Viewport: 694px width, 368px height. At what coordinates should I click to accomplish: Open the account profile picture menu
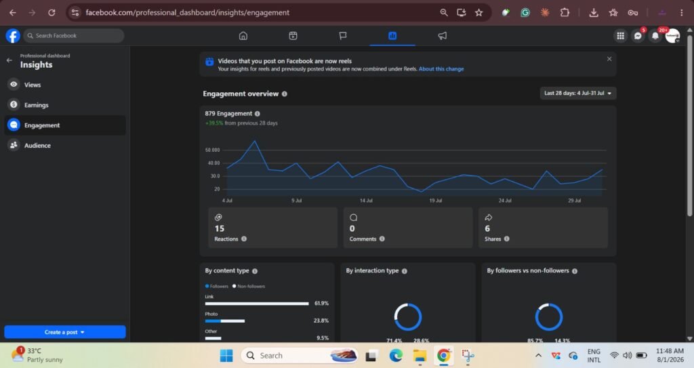672,36
